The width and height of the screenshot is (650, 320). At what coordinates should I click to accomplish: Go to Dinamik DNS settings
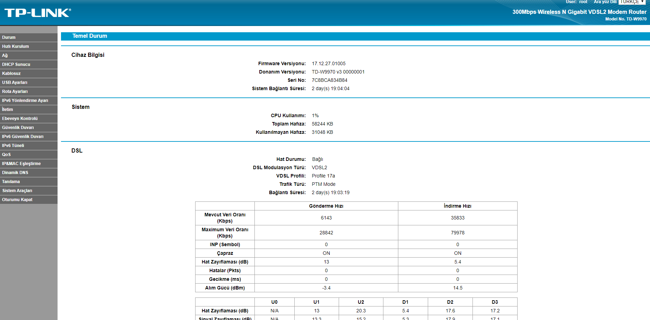29,173
